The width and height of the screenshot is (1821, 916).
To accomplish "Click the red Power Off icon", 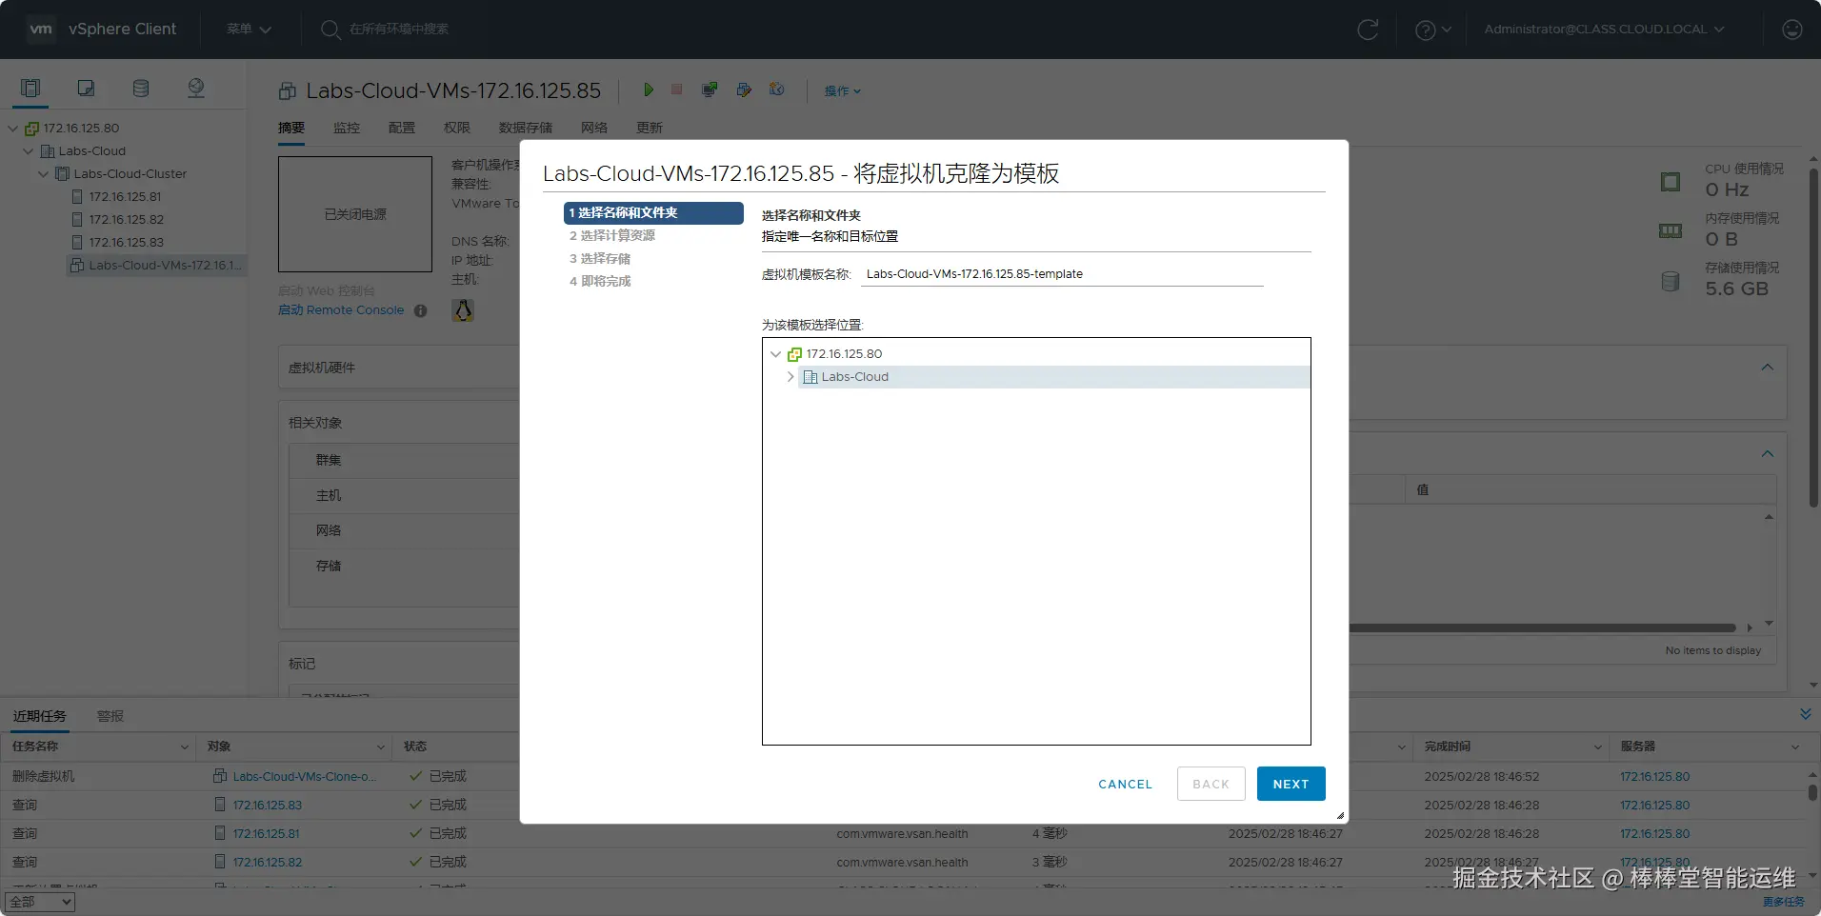I will 677,90.
